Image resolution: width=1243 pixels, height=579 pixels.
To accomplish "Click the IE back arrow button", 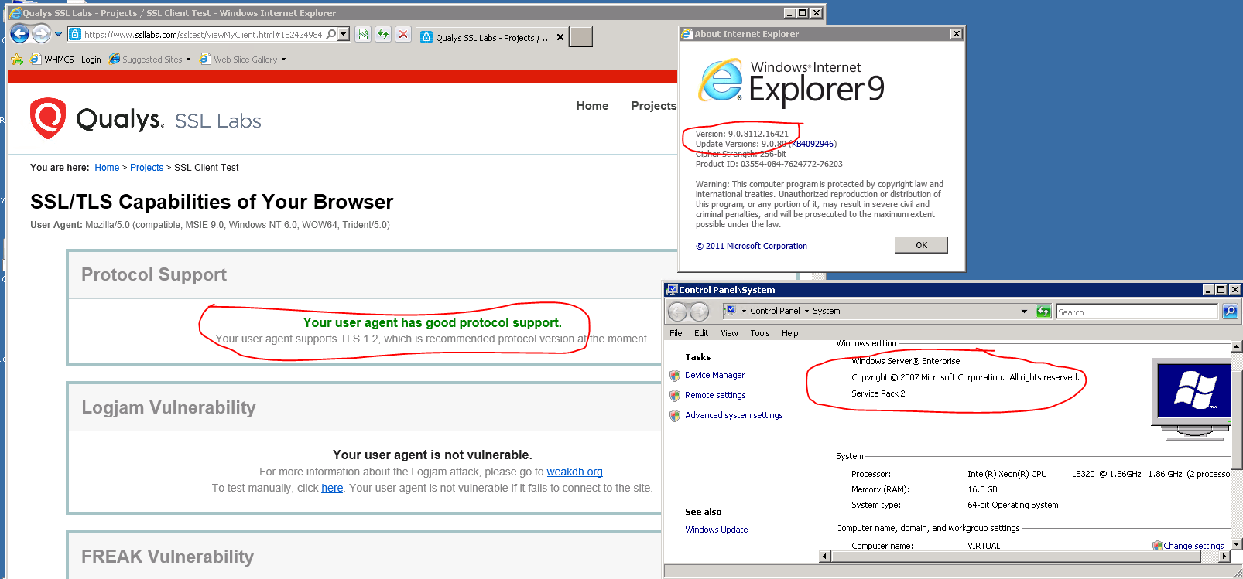I will coord(20,34).
